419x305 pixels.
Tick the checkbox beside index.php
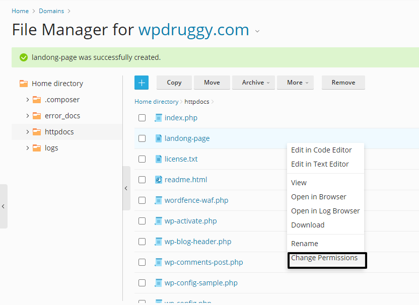coord(142,118)
